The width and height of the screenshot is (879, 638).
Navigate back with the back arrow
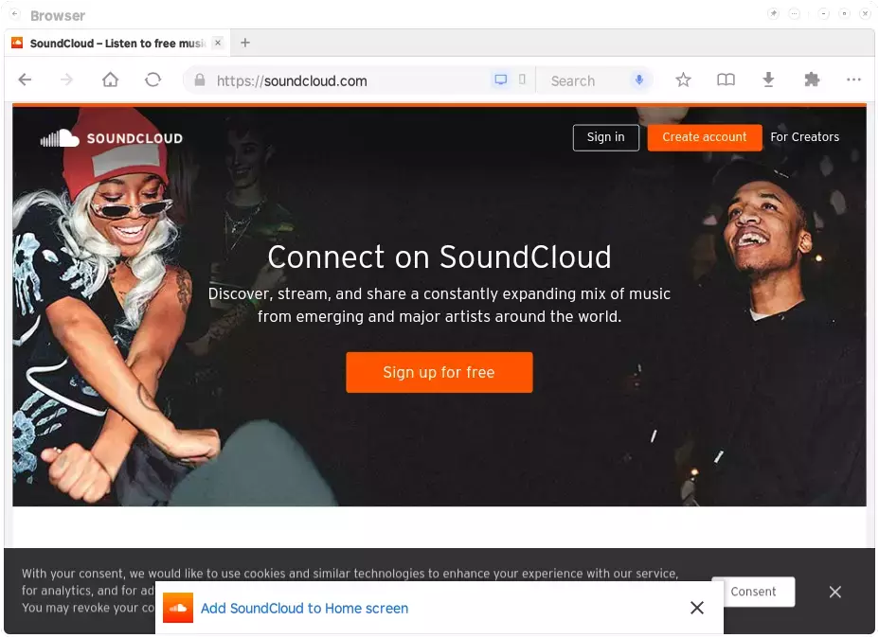point(25,80)
